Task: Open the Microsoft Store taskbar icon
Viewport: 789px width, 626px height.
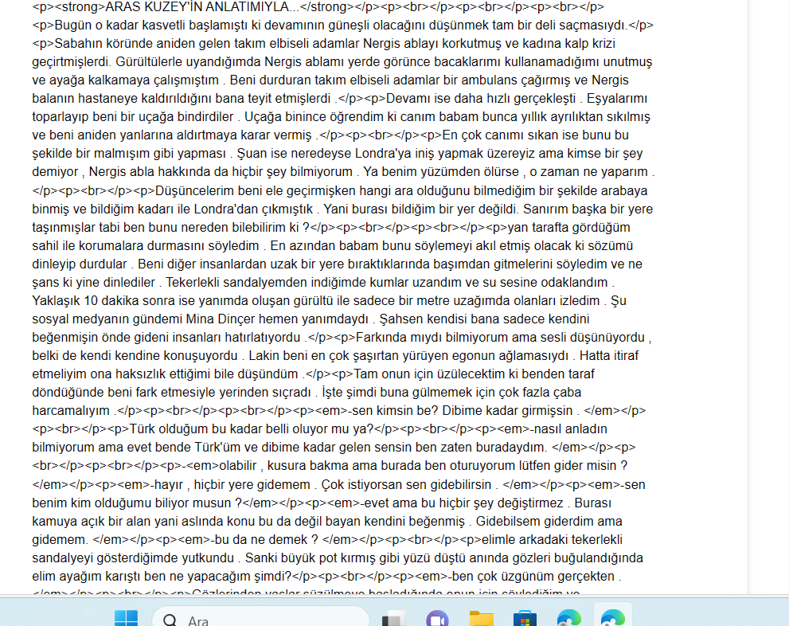Action: [x=525, y=619]
